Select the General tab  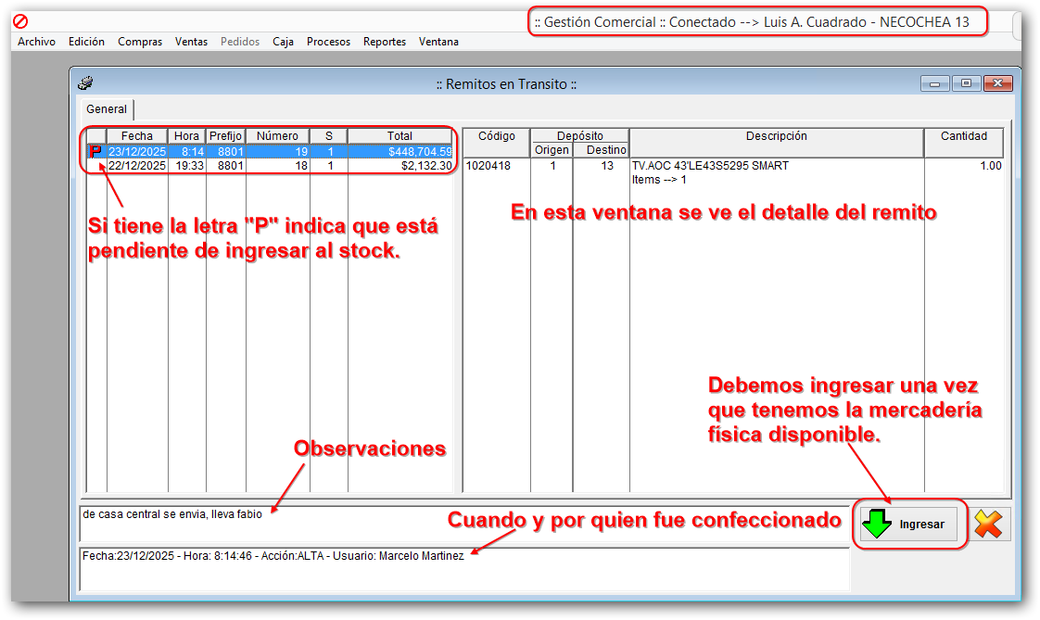point(107,109)
